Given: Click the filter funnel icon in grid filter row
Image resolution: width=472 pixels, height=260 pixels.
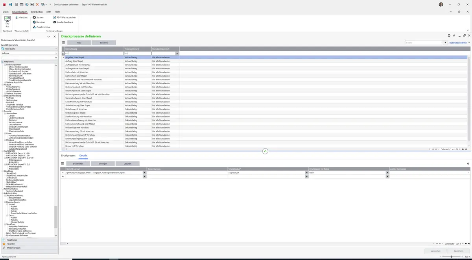Looking at the screenshot, I should click(x=63, y=53).
